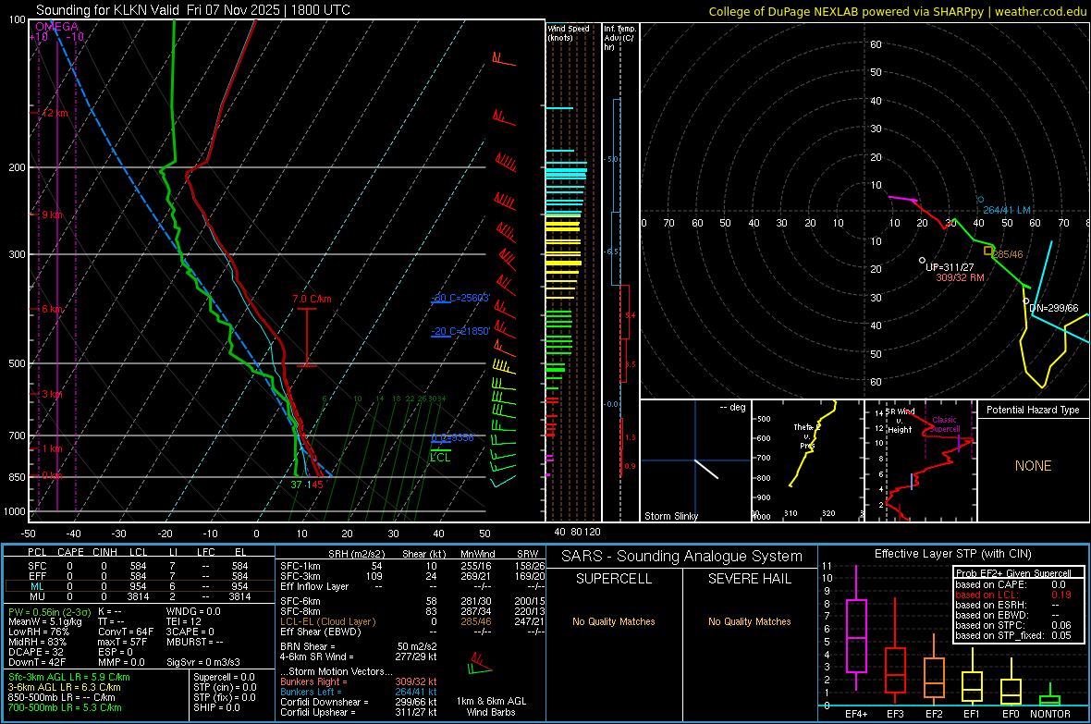This screenshot has width=1091, height=724.
Task: Click the 'Theta-E v. Pres' inset label
Action: pyautogui.click(x=807, y=436)
